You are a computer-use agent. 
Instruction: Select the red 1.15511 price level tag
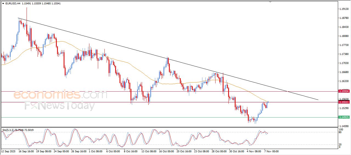tap(344, 102)
